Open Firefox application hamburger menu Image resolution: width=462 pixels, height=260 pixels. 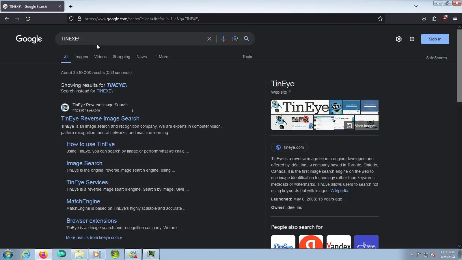point(455,19)
